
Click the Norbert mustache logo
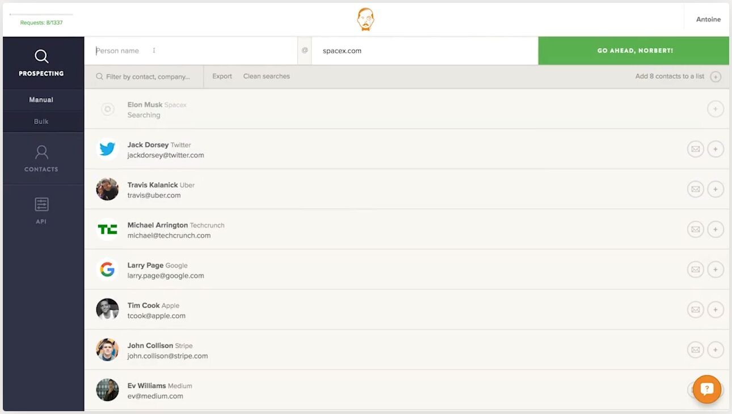[x=365, y=19]
